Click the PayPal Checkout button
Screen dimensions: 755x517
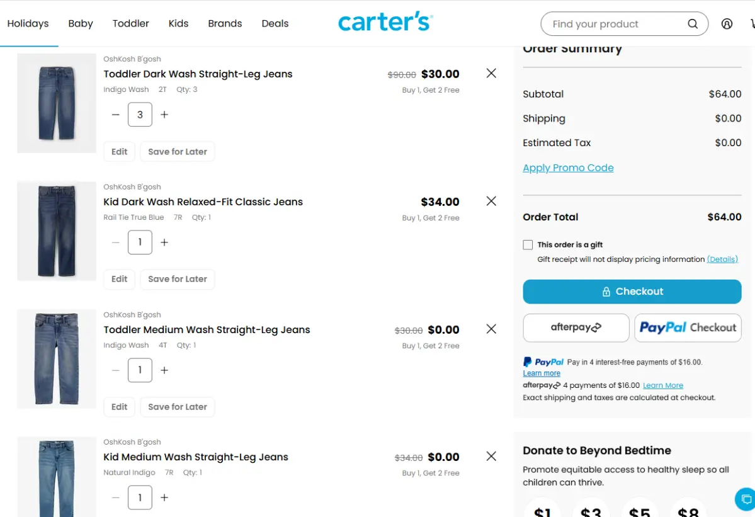click(687, 327)
